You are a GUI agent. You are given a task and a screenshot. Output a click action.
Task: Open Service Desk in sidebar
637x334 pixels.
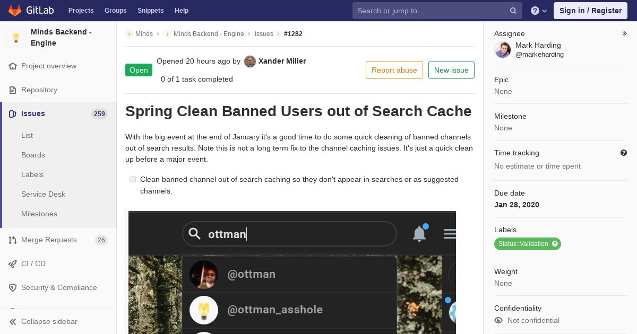tap(43, 194)
